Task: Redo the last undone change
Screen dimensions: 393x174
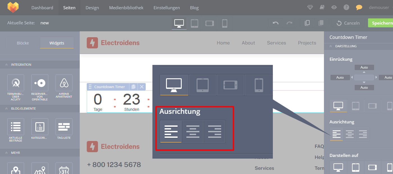Action: (289, 23)
